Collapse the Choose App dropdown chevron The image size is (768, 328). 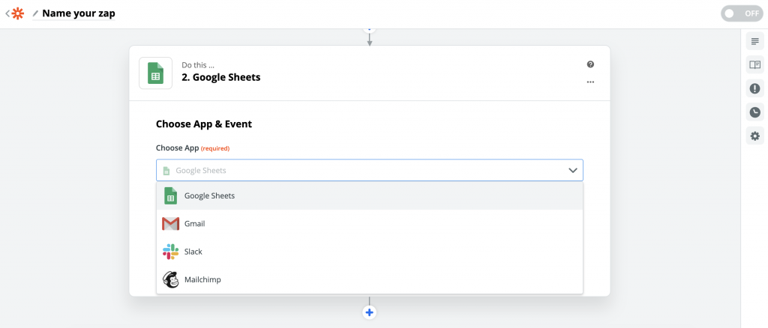tap(572, 170)
